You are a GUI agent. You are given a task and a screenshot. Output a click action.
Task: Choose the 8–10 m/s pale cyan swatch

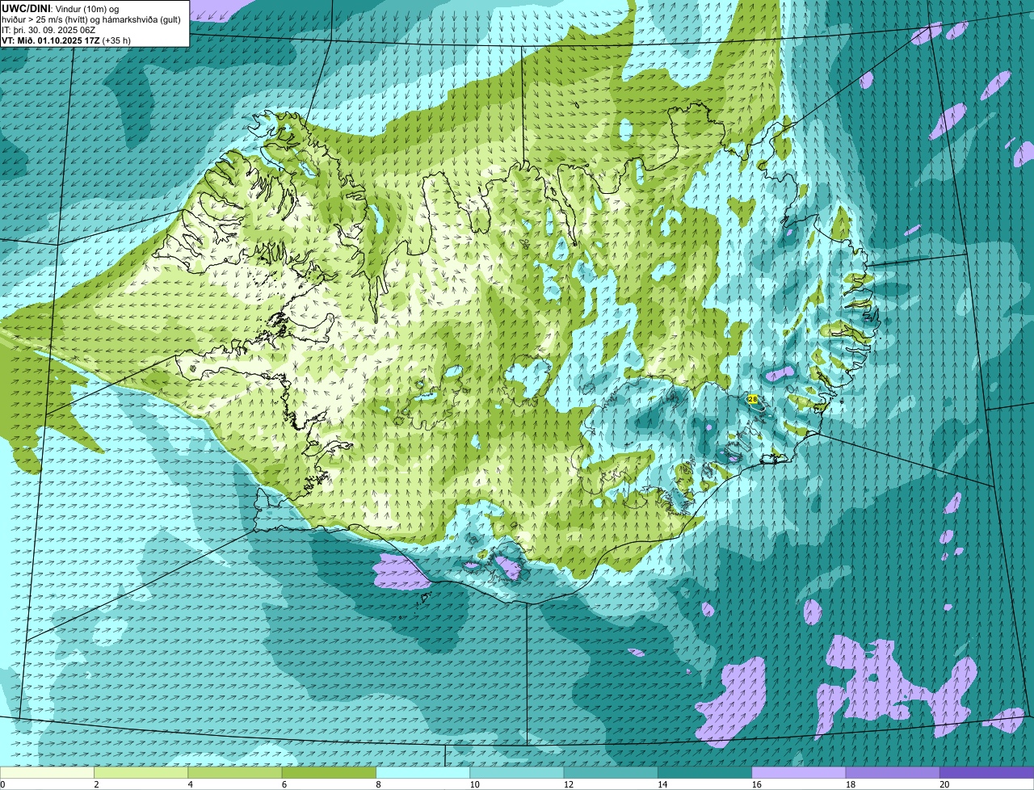coord(423,773)
